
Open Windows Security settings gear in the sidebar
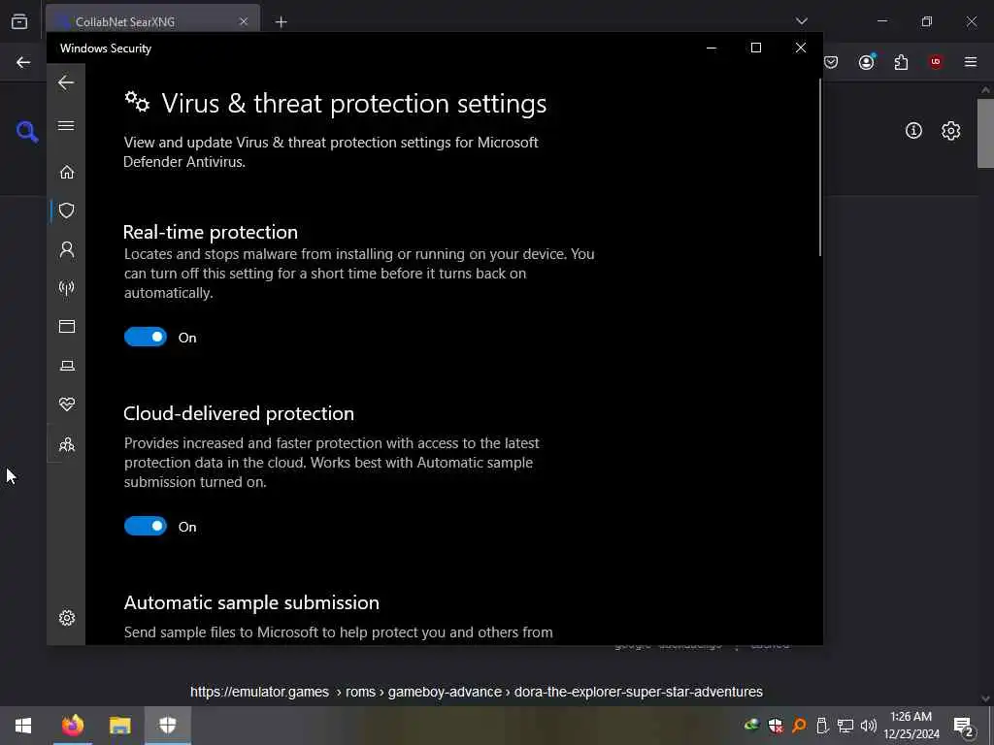pos(67,618)
